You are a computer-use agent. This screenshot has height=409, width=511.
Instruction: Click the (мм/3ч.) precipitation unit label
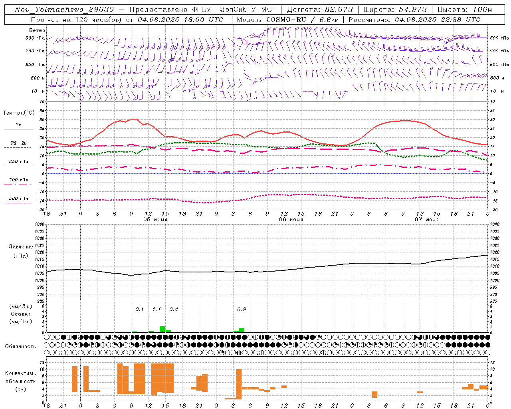tap(20, 306)
